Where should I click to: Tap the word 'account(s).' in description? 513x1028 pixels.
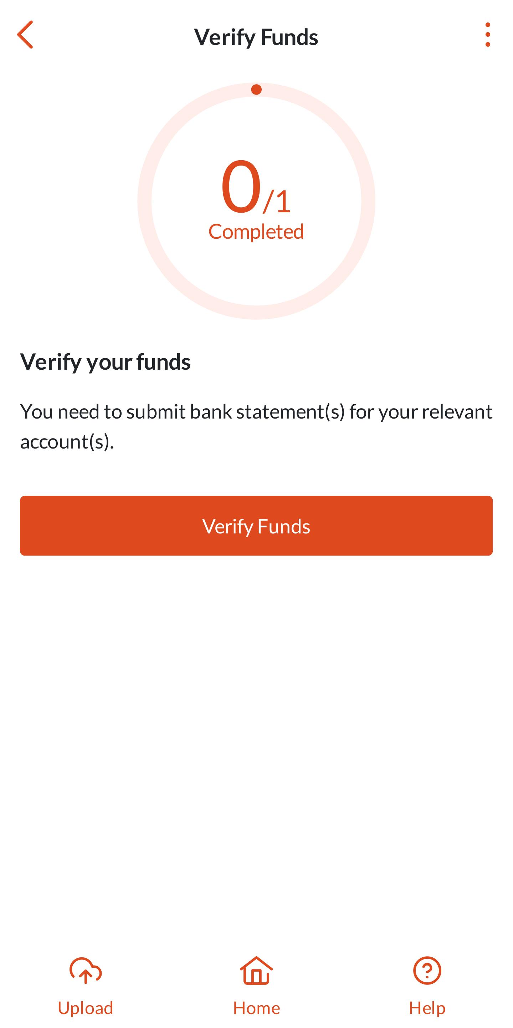click(67, 441)
